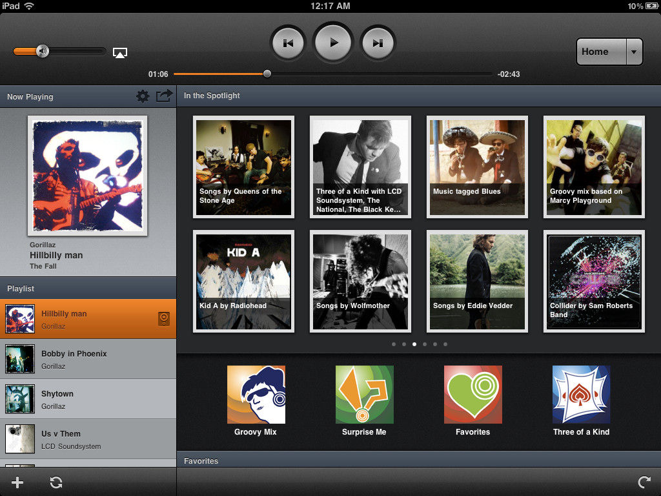Open Kid A by Radiohead
661x496 pixels.
243,282
